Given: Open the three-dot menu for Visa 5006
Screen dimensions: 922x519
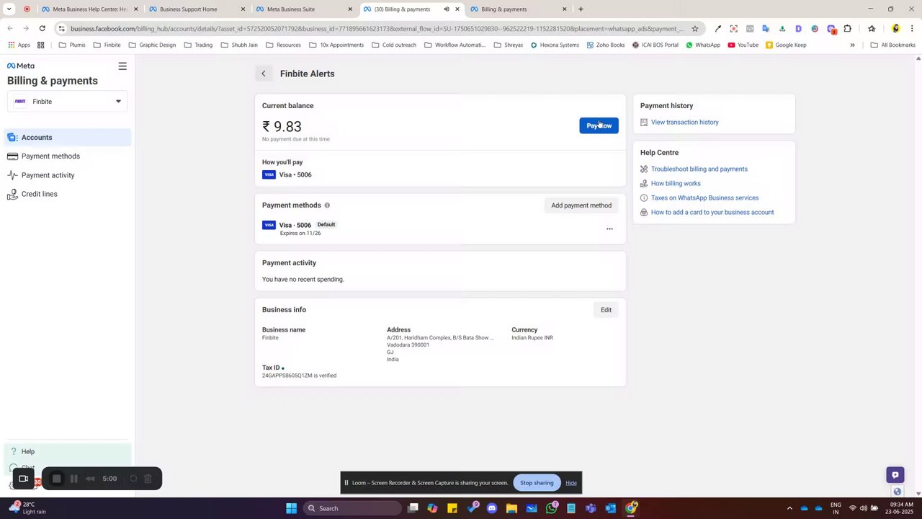Looking at the screenshot, I should pyautogui.click(x=609, y=229).
